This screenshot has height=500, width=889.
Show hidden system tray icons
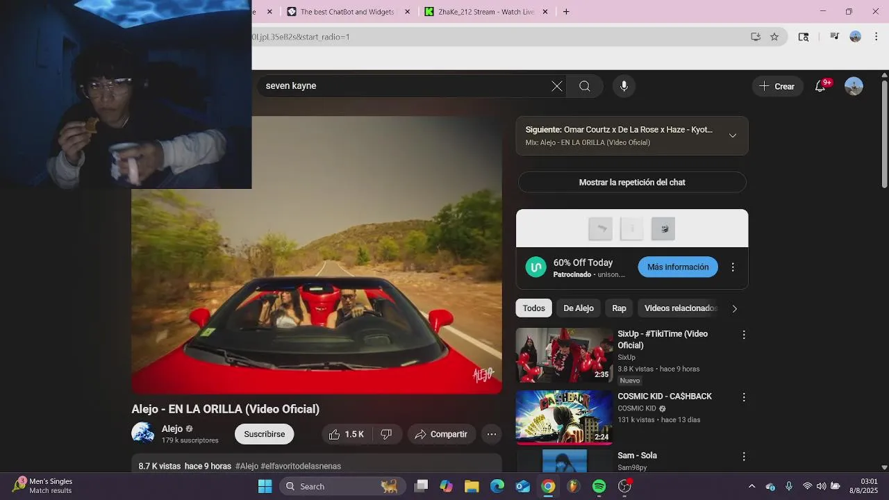(x=751, y=486)
